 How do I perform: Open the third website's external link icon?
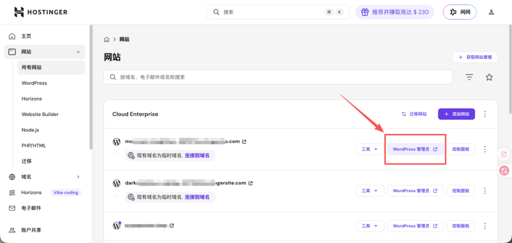(172, 225)
